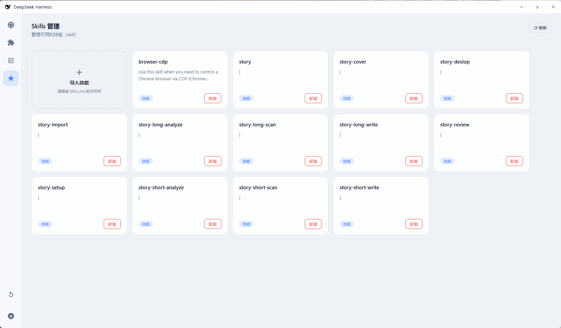The image size is (561, 328).
Task: Click the 技能 tag on story-short-write card
Action: coord(347,224)
